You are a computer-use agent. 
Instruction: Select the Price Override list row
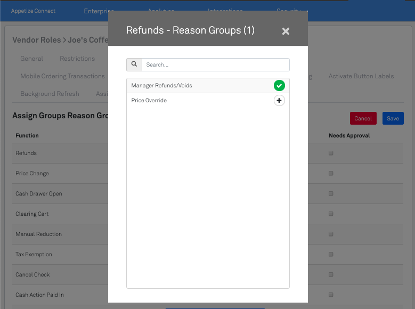[197, 100]
